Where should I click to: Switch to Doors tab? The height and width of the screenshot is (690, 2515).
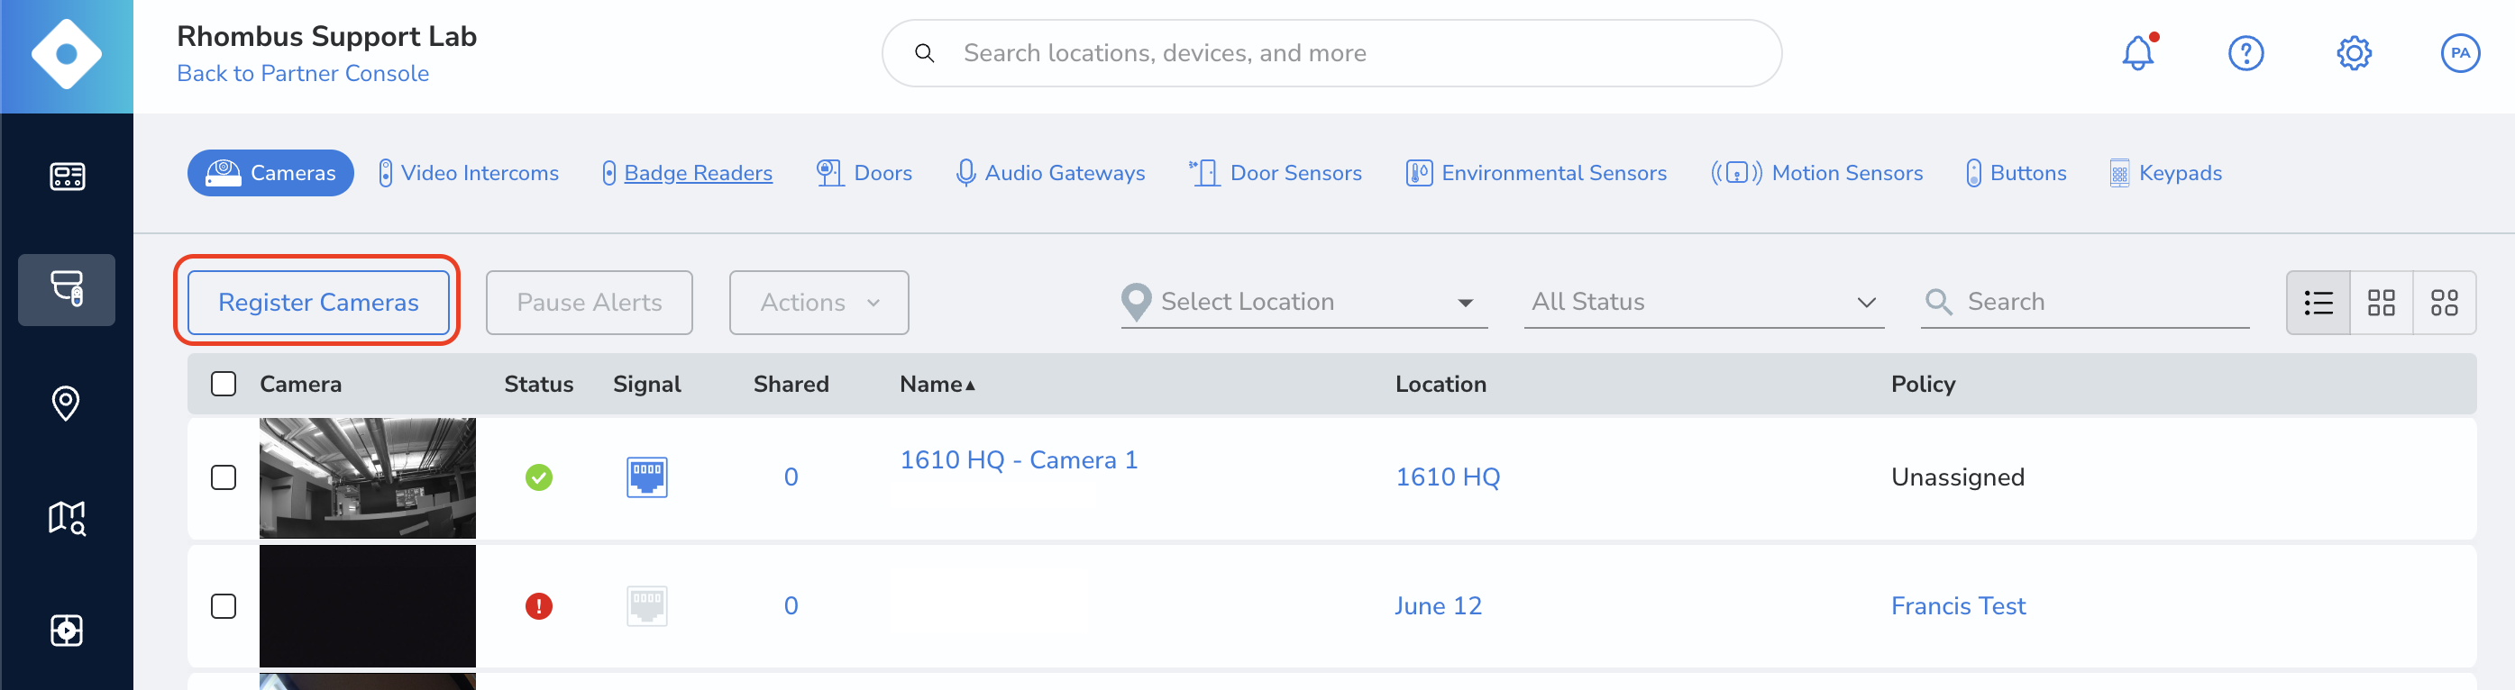[x=864, y=173]
